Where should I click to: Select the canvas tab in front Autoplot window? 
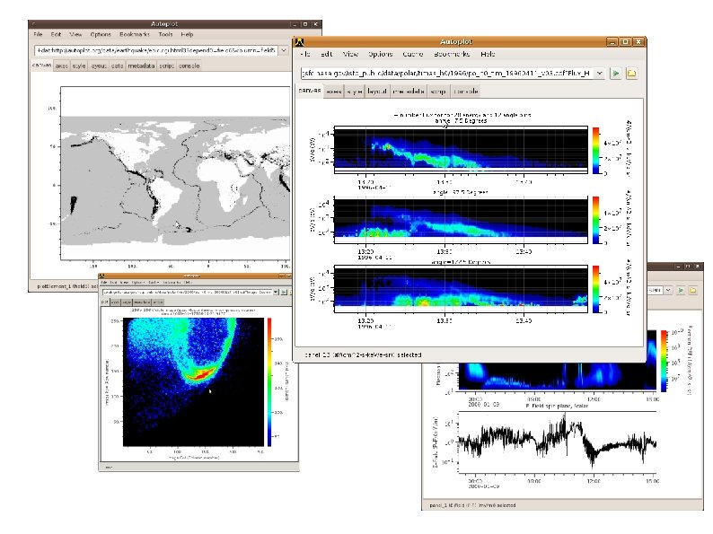310,91
